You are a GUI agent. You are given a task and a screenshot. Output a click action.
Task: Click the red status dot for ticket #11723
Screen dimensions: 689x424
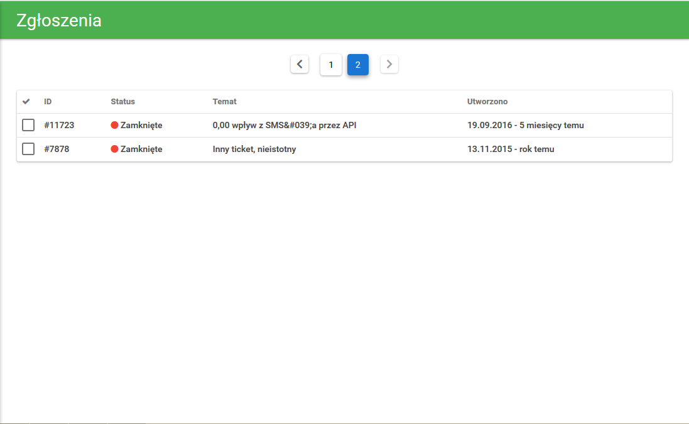pos(114,125)
